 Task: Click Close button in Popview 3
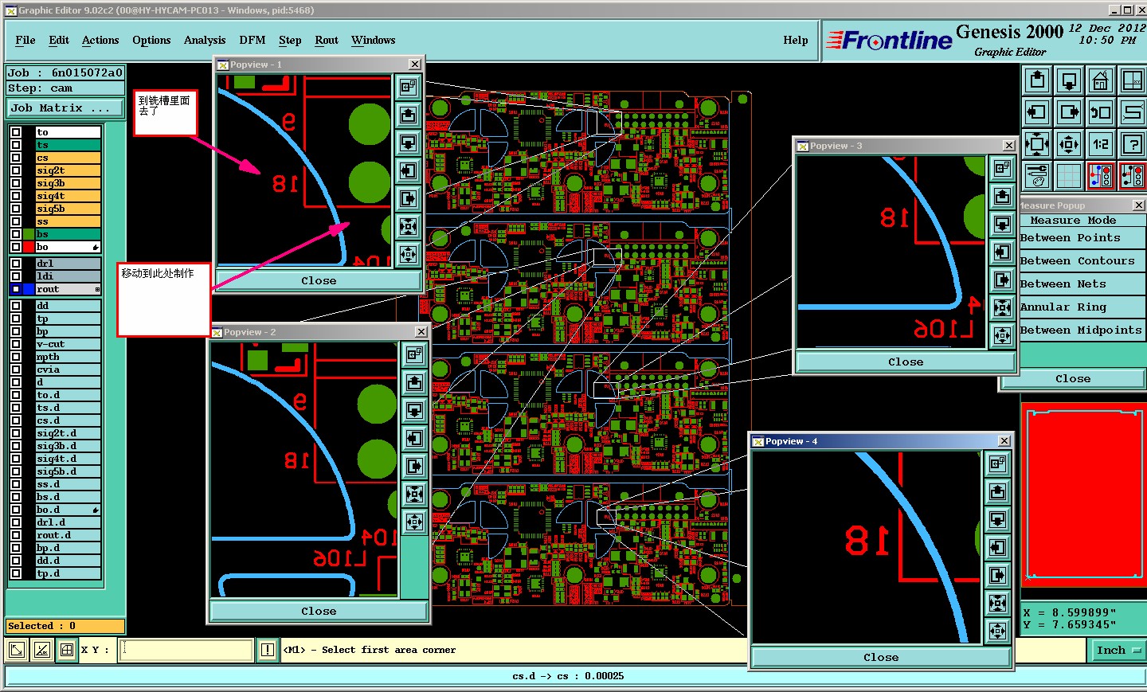[906, 362]
